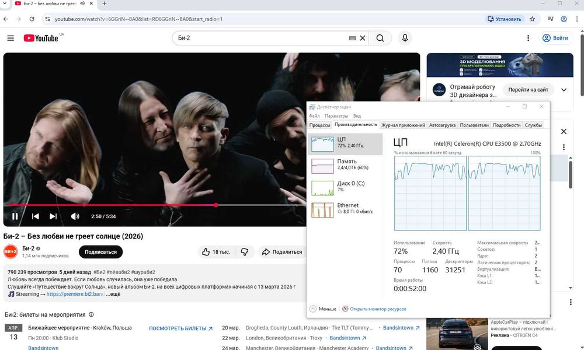Dislike the video

[245, 252]
